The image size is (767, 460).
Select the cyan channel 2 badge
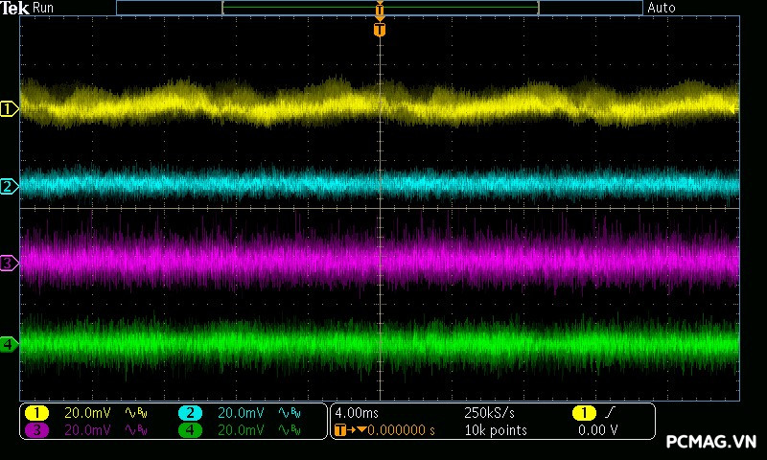click(190, 413)
